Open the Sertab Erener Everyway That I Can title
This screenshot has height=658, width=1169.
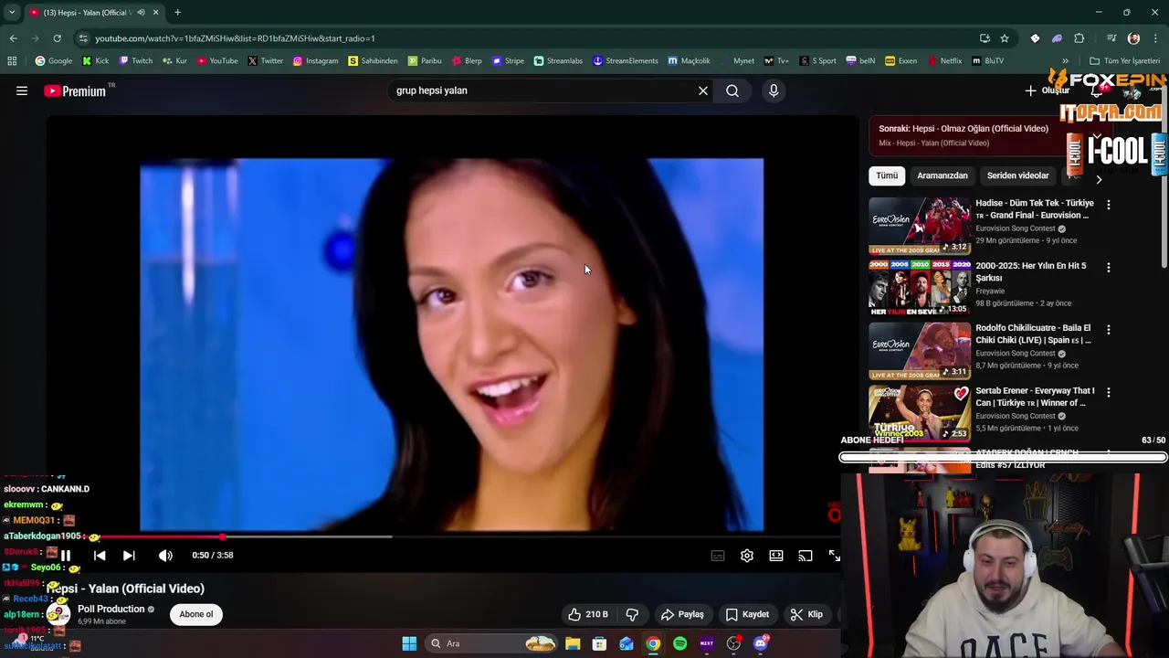coord(1035,397)
